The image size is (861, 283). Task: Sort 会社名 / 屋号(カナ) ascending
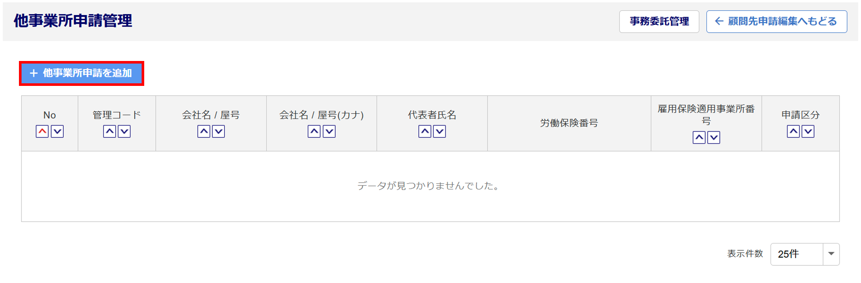tap(314, 131)
